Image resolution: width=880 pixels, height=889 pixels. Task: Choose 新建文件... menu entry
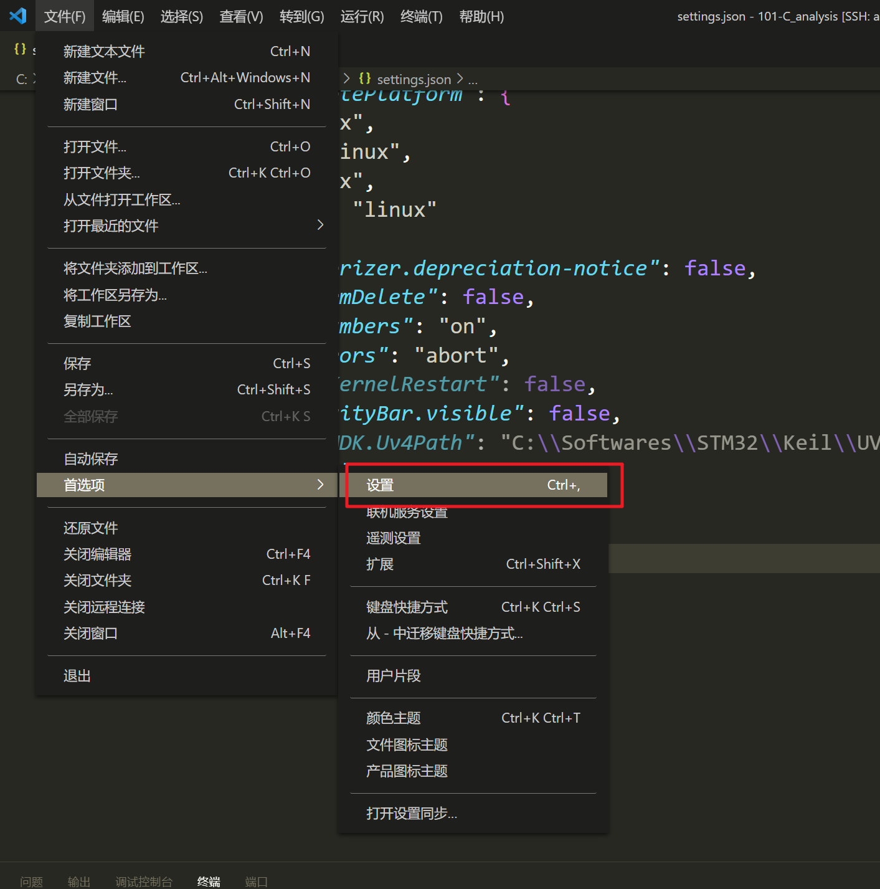coord(187,77)
